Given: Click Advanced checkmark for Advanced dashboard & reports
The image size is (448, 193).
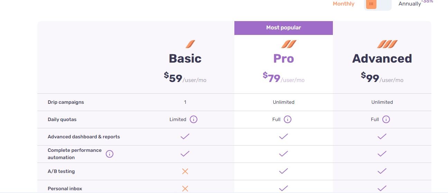Looking at the screenshot, I should [x=382, y=137].
